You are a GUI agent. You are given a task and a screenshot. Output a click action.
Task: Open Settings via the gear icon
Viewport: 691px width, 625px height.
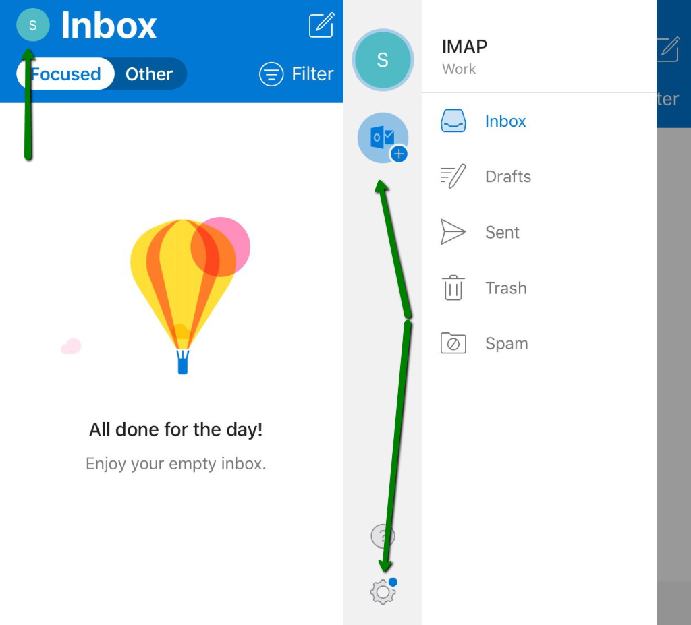[x=383, y=592]
